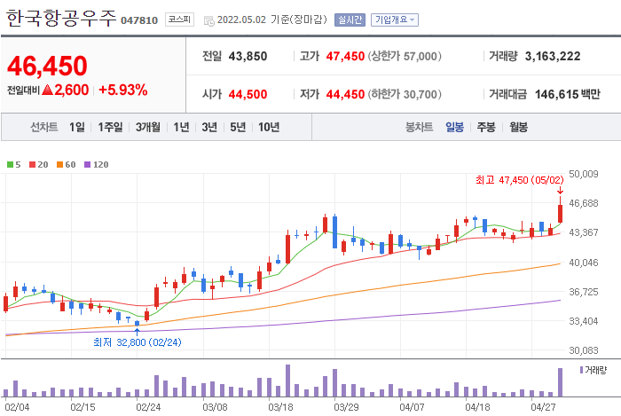
Task: Select the 3년 line chart tab
Action: [209, 127]
